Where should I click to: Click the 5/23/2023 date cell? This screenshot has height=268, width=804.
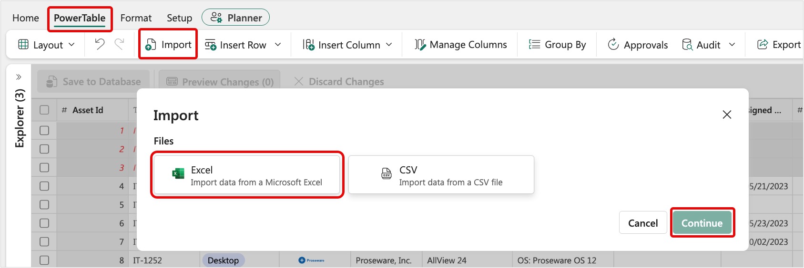pos(768,223)
